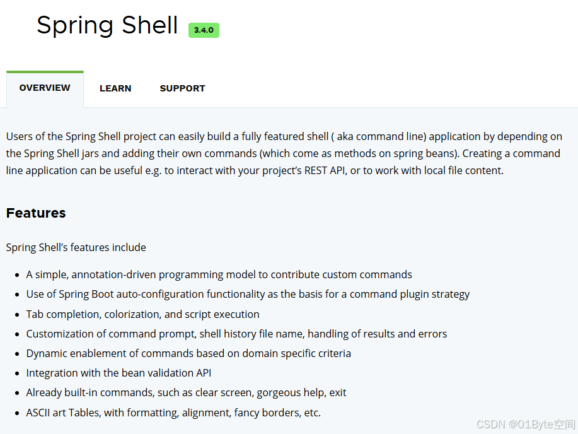Image resolution: width=578 pixels, height=434 pixels.
Task: Click the built-in commands bullet item
Action: pyautogui.click(x=186, y=392)
